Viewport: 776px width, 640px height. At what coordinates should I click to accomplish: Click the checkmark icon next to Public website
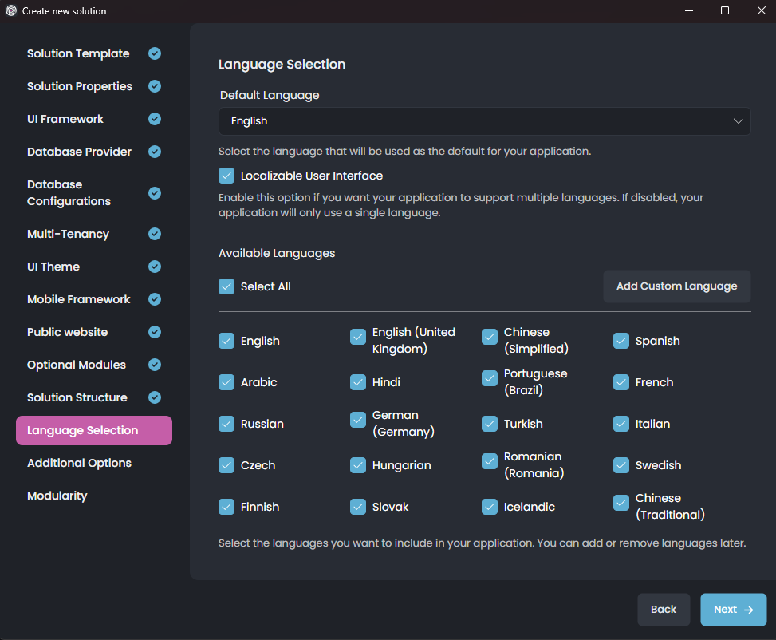pos(154,331)
